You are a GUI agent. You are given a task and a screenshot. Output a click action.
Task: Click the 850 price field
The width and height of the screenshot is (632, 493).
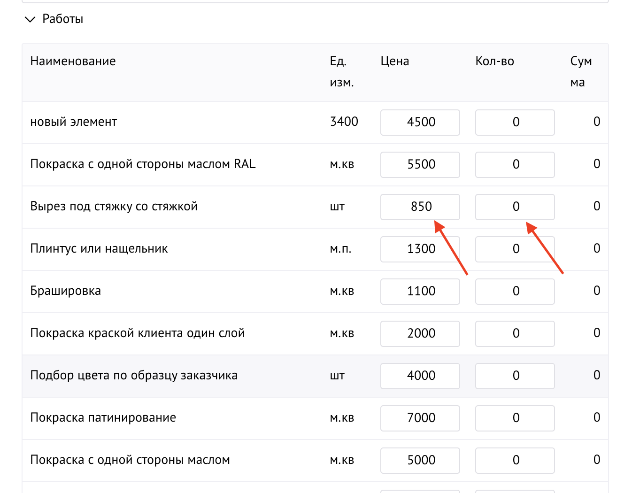[x=420, y=207]
